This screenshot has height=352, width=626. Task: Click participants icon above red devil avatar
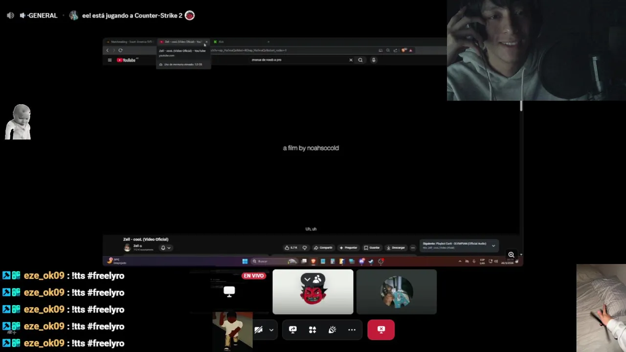point(317,279)
